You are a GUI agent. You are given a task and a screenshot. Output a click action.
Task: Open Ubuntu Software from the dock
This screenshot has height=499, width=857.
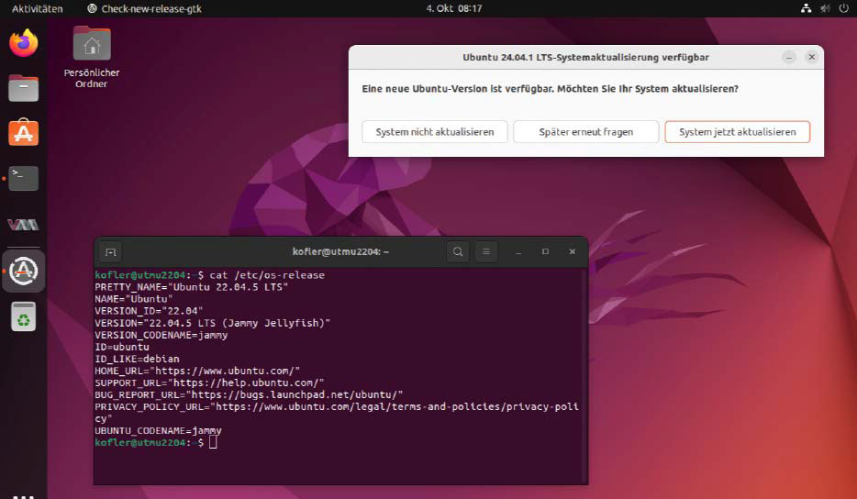[24, 133]
